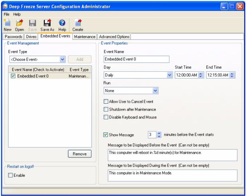Decrease message minutes with down arrow

coord(159,136)
